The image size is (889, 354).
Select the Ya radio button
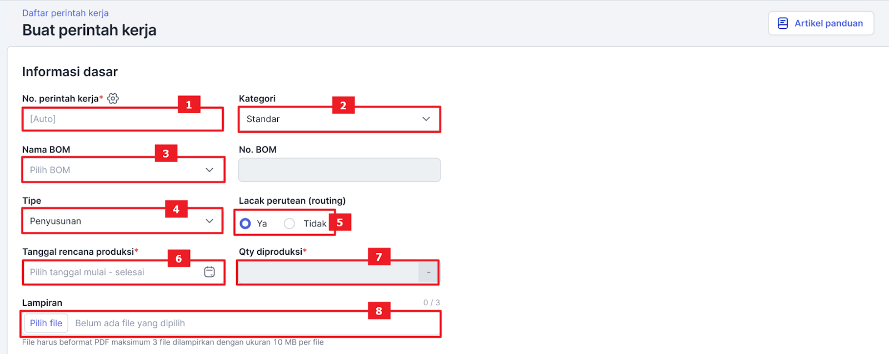[245, 224]
